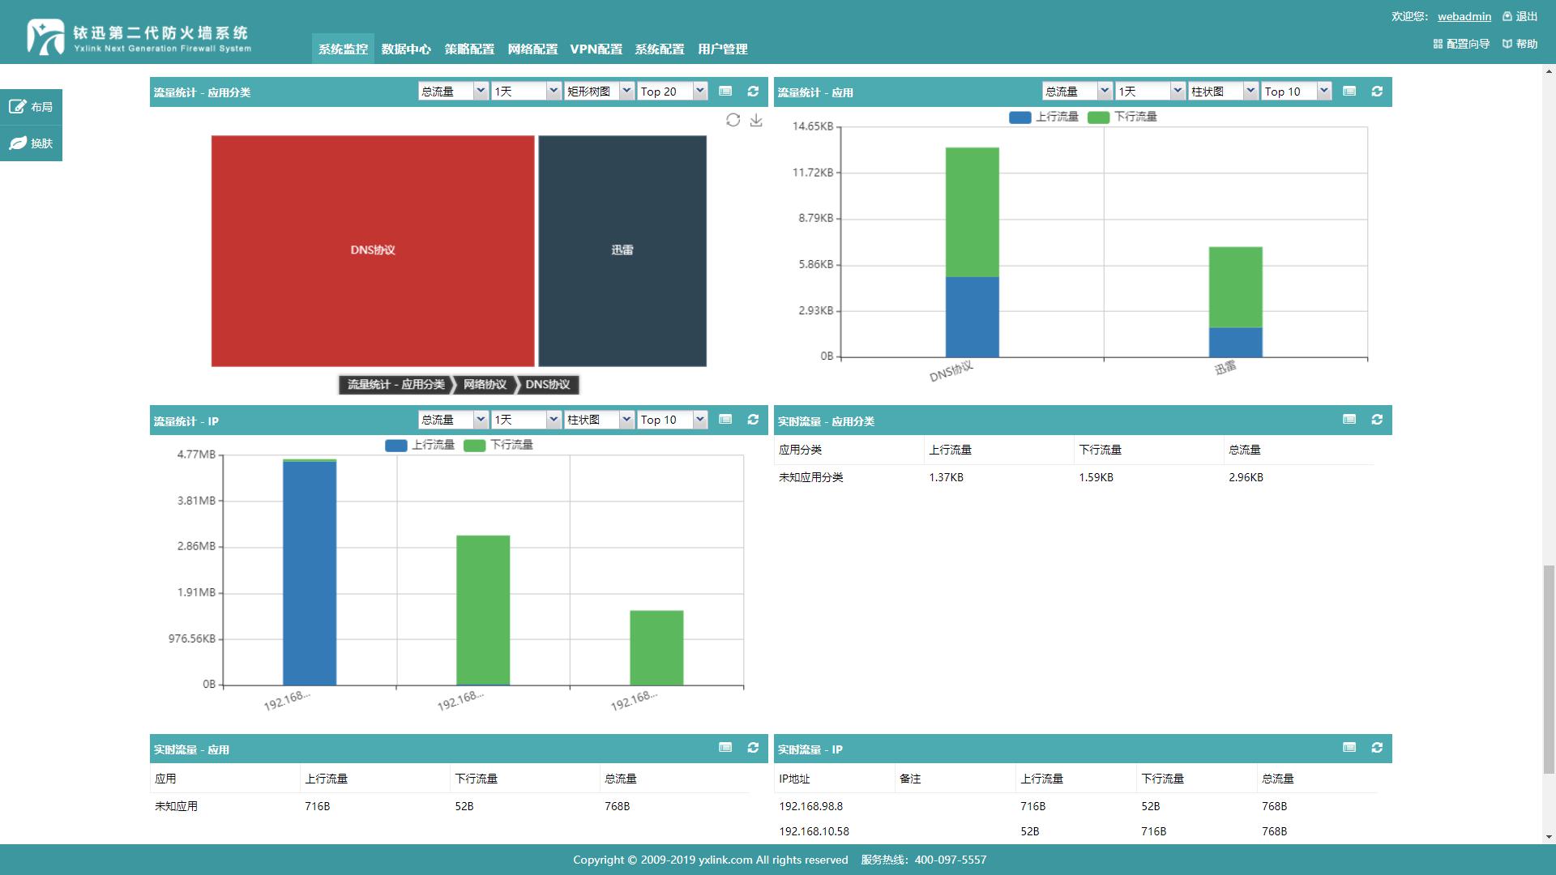Image resolution: width=1556 pixels, height=875 pixels.
Task: Open Top 10 dropdown in 流量统计-应用 panel
Action: point(1297,92)
